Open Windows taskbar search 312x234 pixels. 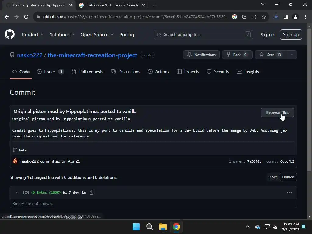pyautogui.click(x=149, y=227)
